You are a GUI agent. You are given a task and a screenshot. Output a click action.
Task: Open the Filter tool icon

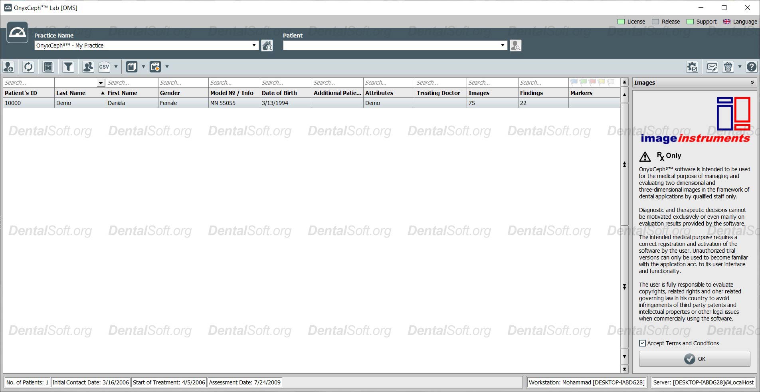(x=68, y=67)
